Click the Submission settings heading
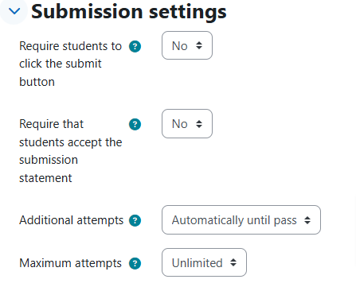356x287 pixels. pos(129,12)
